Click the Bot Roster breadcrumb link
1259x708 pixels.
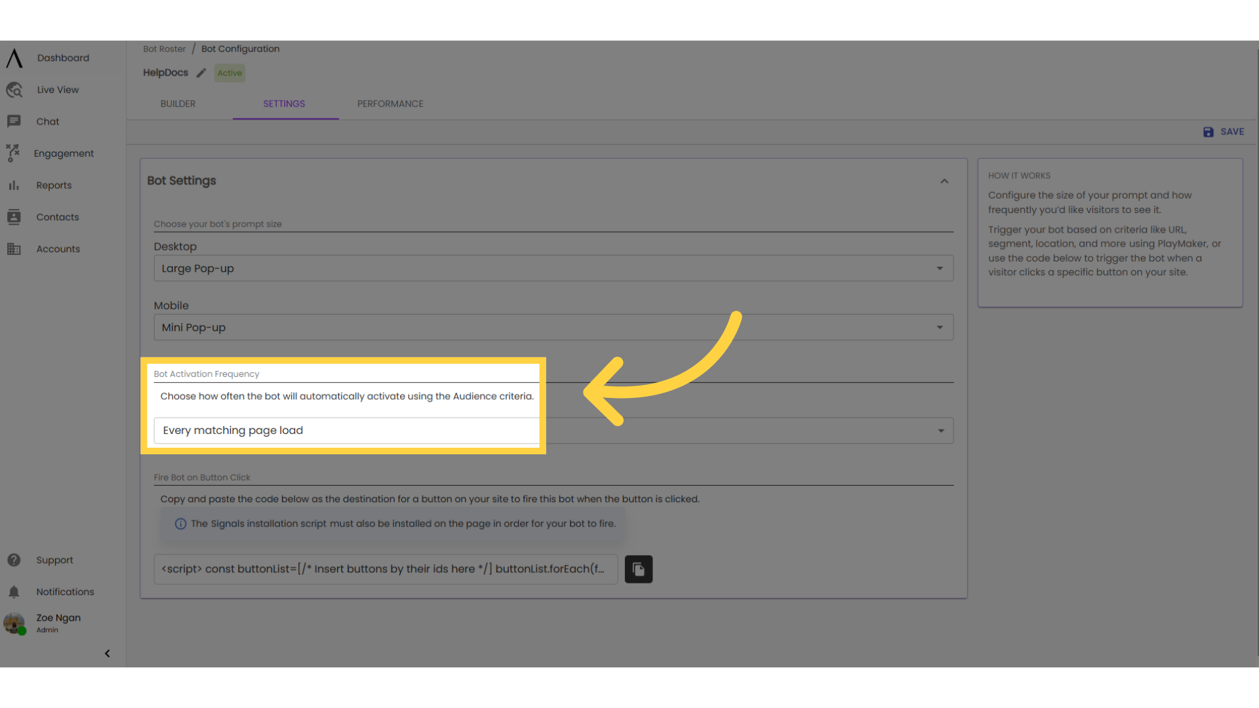165,49
